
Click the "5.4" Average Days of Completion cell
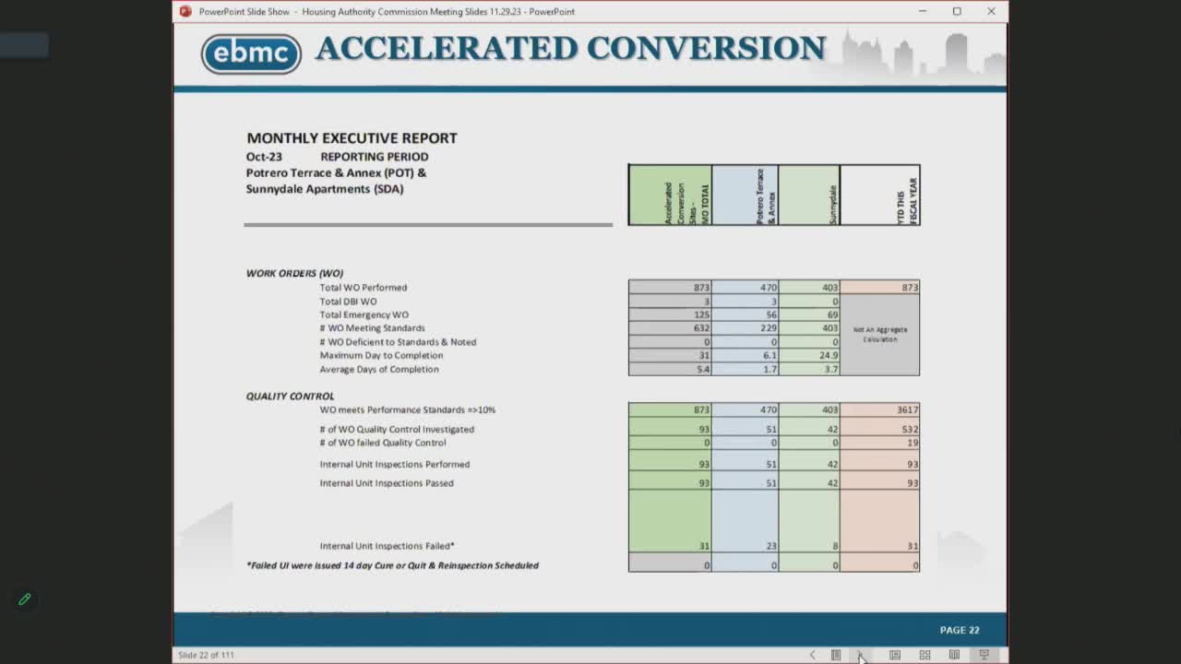click(x=670, y=369)
